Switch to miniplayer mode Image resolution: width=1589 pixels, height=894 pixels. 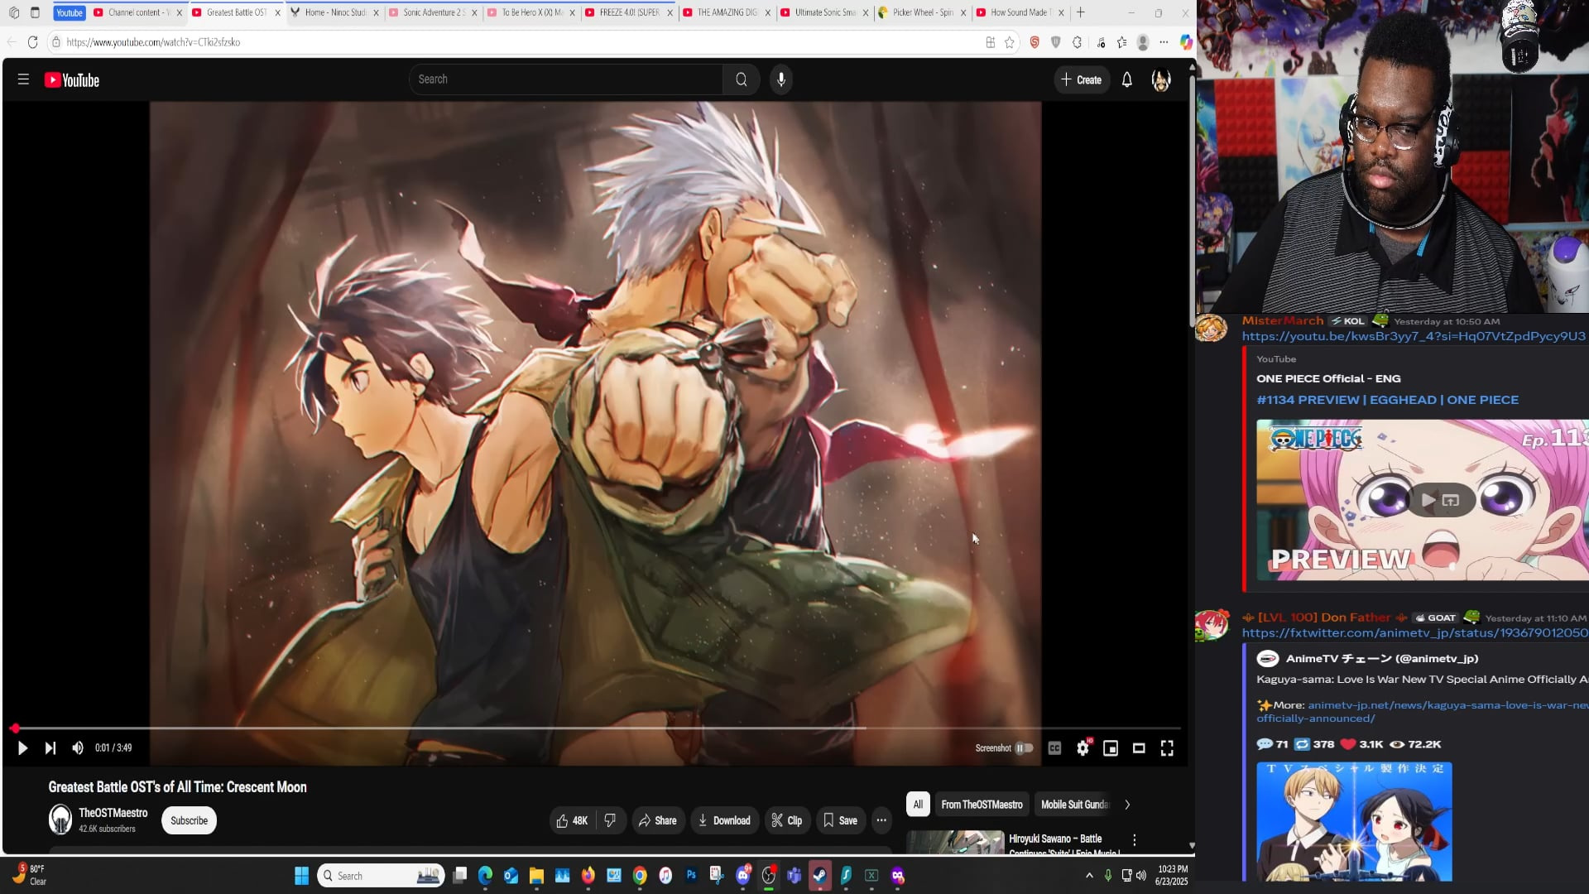pos(1111,748)
